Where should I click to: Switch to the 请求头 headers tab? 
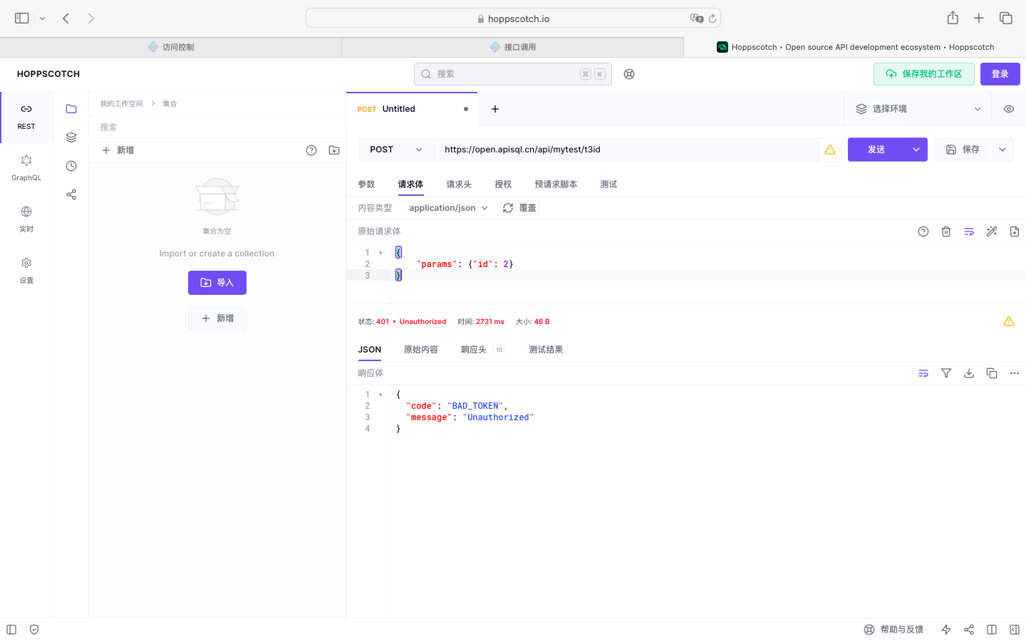coord(459,184)
